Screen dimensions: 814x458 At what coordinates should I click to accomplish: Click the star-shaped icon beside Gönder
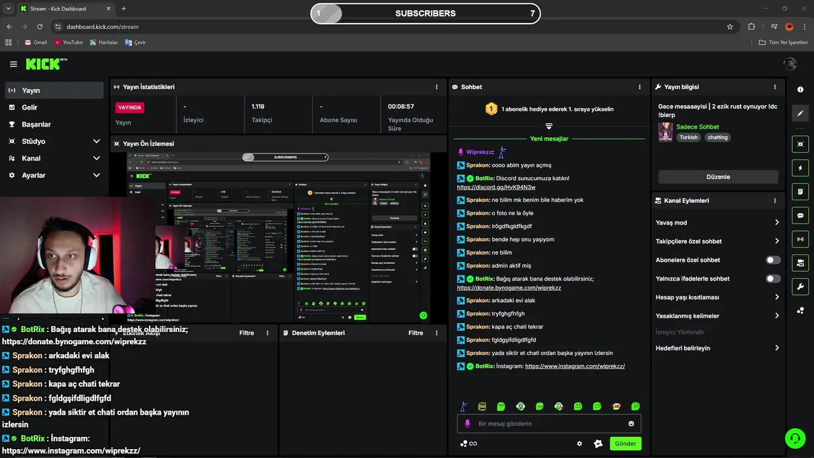coord(598,443)
